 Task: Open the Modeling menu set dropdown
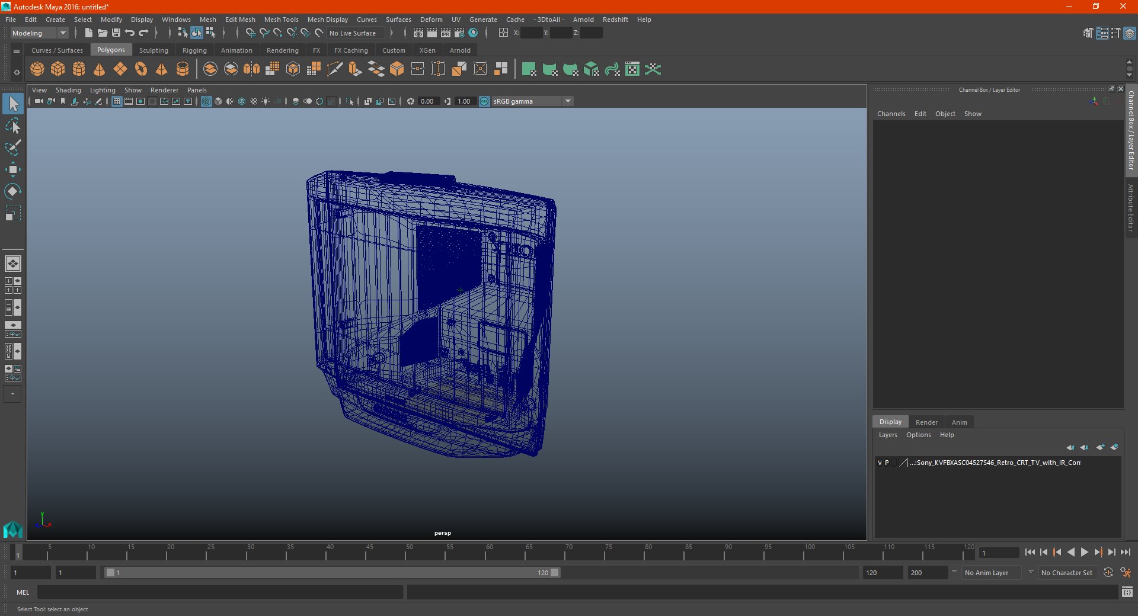click(39, 33)
